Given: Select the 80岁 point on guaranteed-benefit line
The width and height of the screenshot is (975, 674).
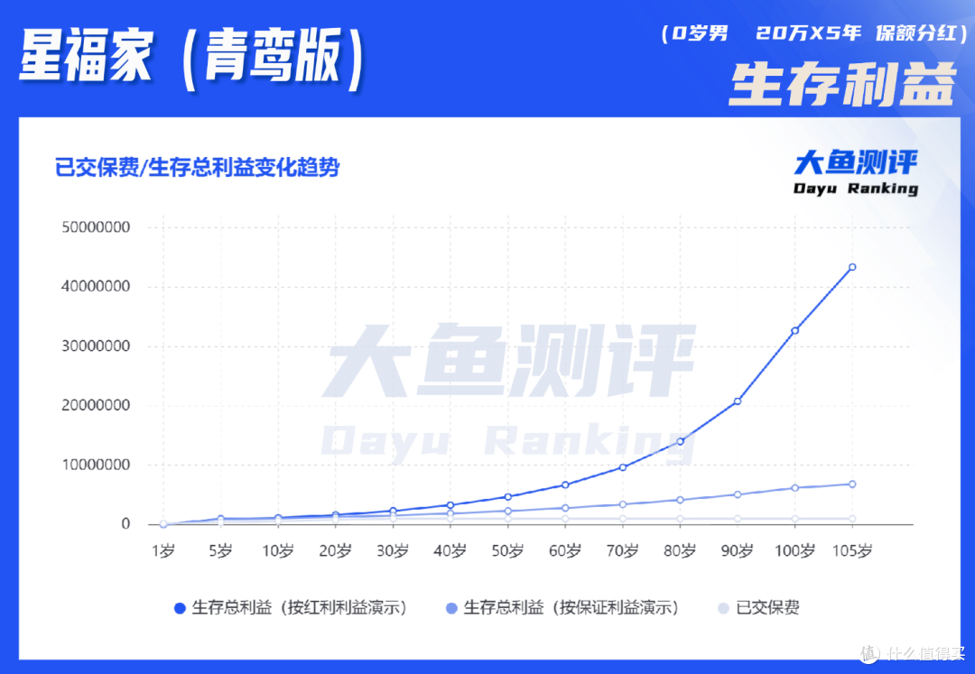Looking at the screenshot, I should point(681,500).
